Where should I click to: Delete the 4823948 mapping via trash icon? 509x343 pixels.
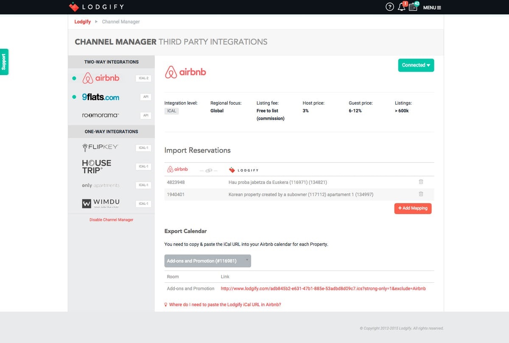tap(421, 181)
